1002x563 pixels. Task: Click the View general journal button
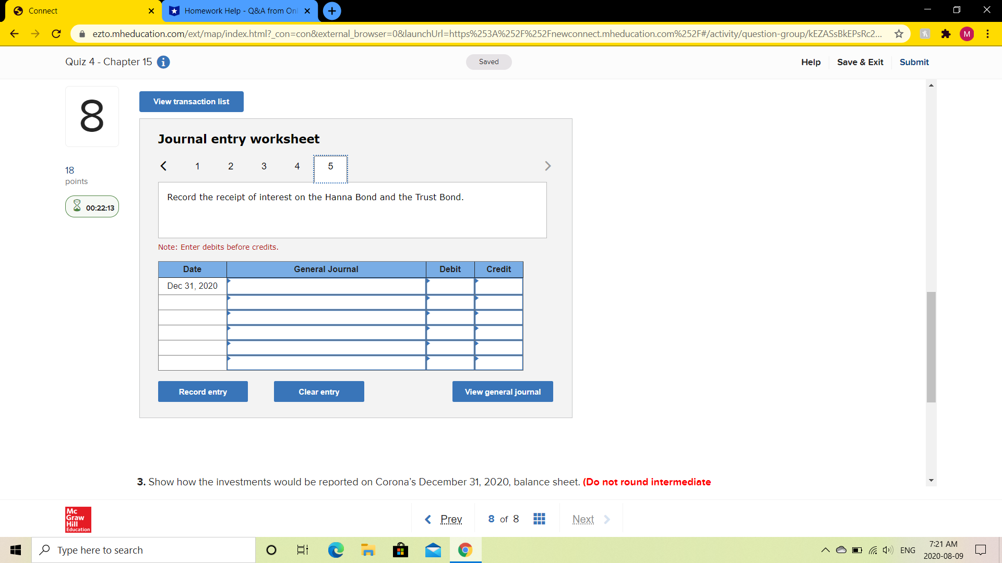click(x=502, y=391)
